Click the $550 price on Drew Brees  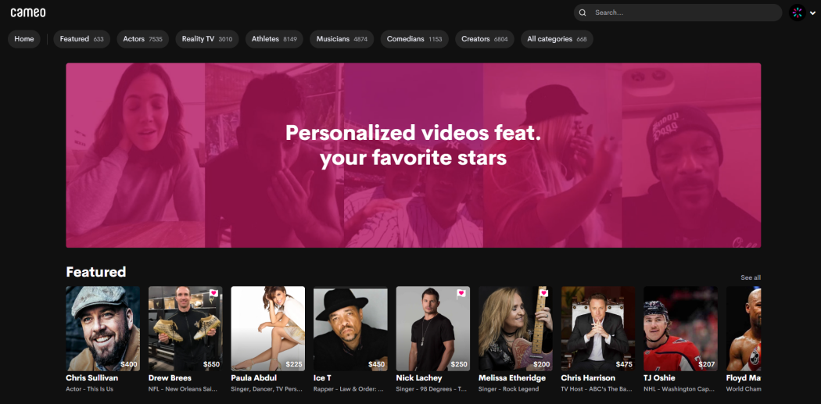[x=212, y=364]
